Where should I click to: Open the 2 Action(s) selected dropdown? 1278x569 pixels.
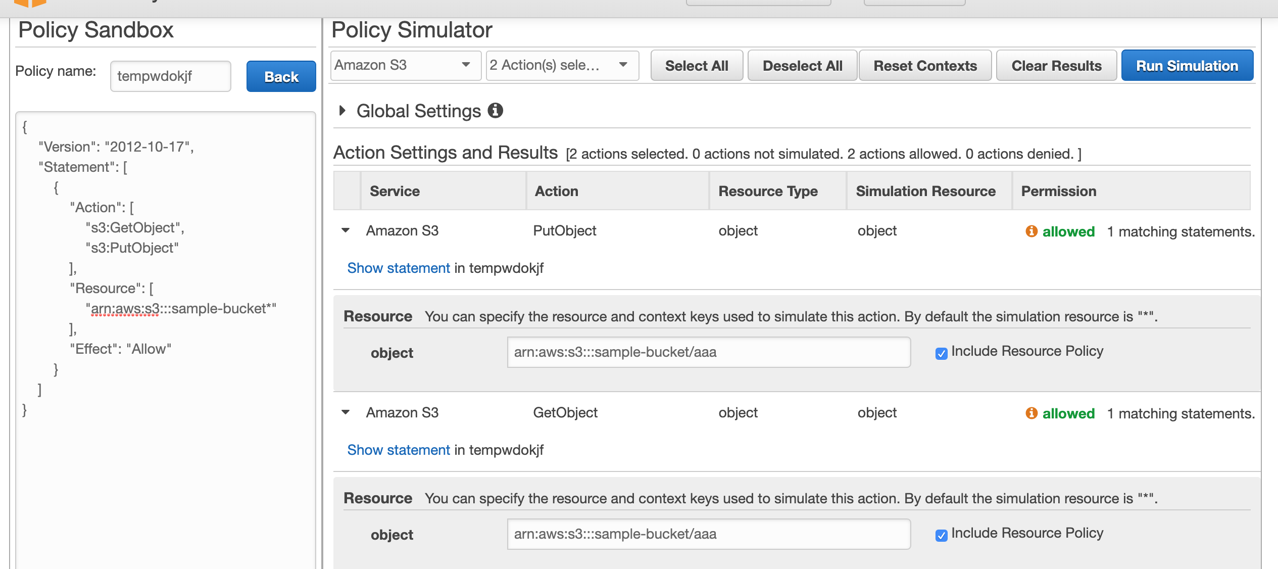561,65
